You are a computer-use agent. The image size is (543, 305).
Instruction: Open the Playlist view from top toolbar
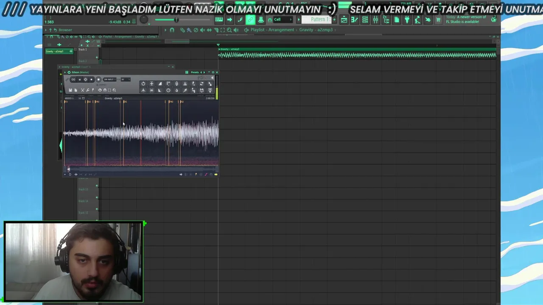tap(344, 19)
